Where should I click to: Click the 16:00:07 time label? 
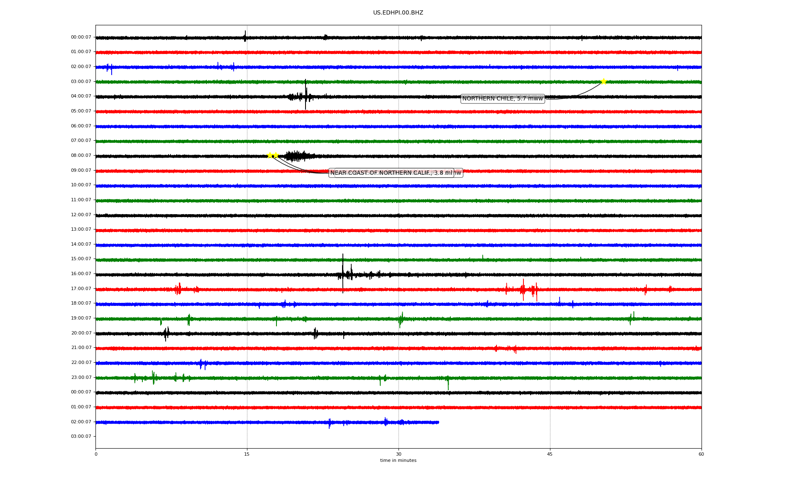tap(81, 274)
